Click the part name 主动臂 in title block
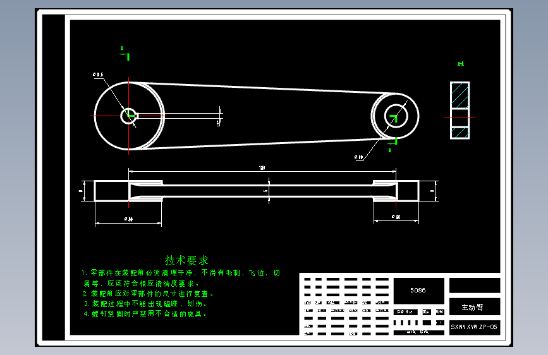This screenshot has height=355, width=548. (472, 307)
